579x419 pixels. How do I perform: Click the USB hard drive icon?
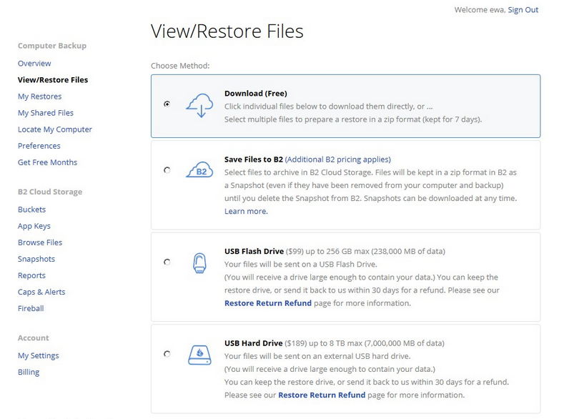199,354
